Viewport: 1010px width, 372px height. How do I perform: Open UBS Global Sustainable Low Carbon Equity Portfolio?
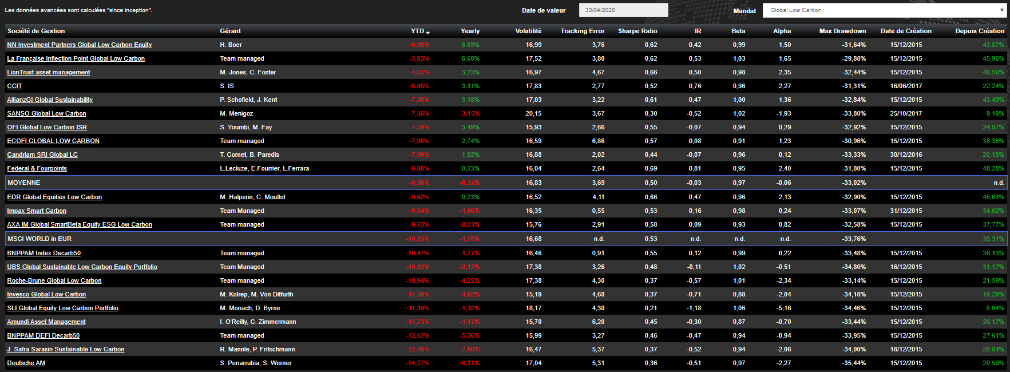82,267
